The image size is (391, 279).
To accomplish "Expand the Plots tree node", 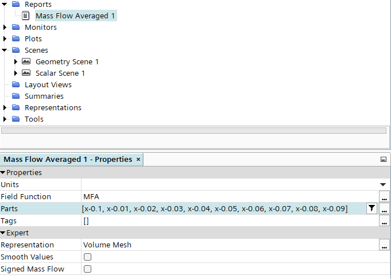I will pos(5,38).
